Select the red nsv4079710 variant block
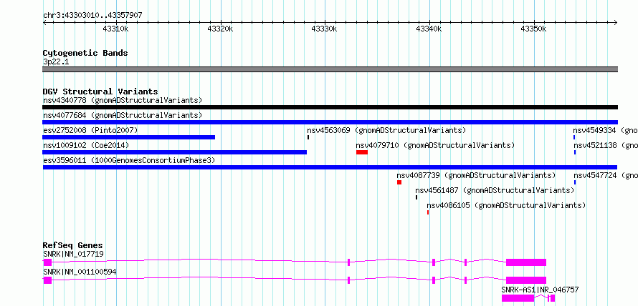 (x=362, y=152)
